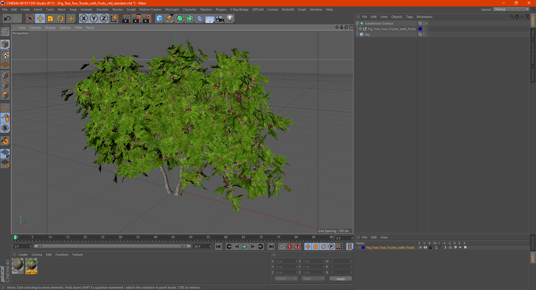Open World coordinate mode dropdown
The height and width of the screenshot is (290, 536).
click(286, 279)
